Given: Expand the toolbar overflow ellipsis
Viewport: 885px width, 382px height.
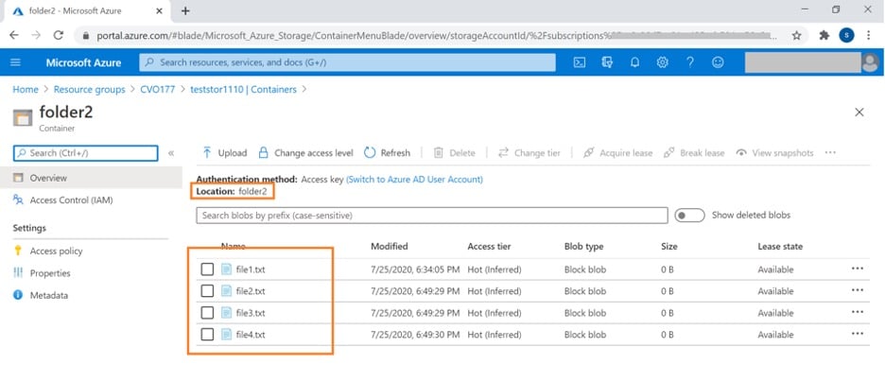Looking at the screenshot, I should (x=830, y=153).
